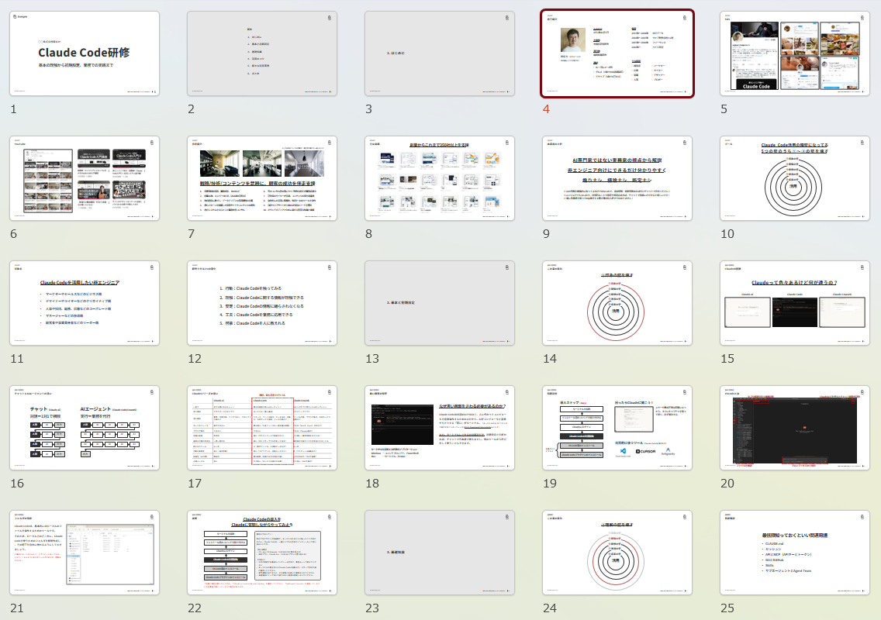
Task: Select gray section slide 3 はじめに
Action: click(x=440, y=53)
